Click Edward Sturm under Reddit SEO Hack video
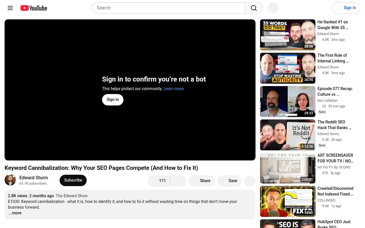Image resolution: width=365 pixels, height=228 pixels. click(328, 134)
